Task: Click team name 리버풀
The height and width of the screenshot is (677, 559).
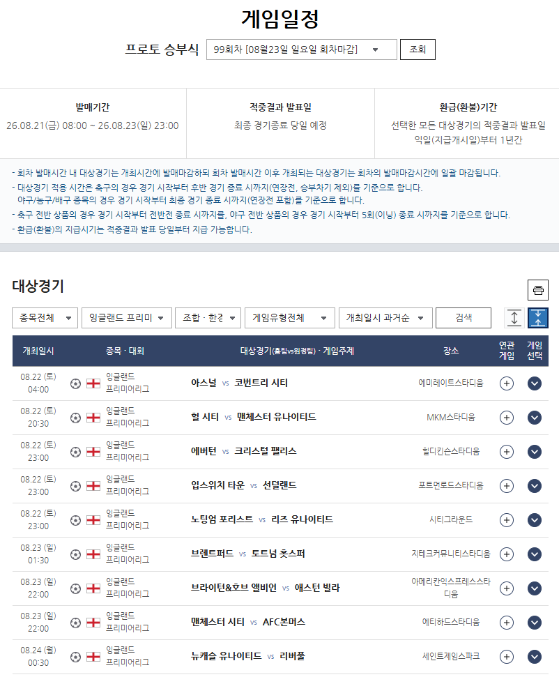Action: [292, 656]
